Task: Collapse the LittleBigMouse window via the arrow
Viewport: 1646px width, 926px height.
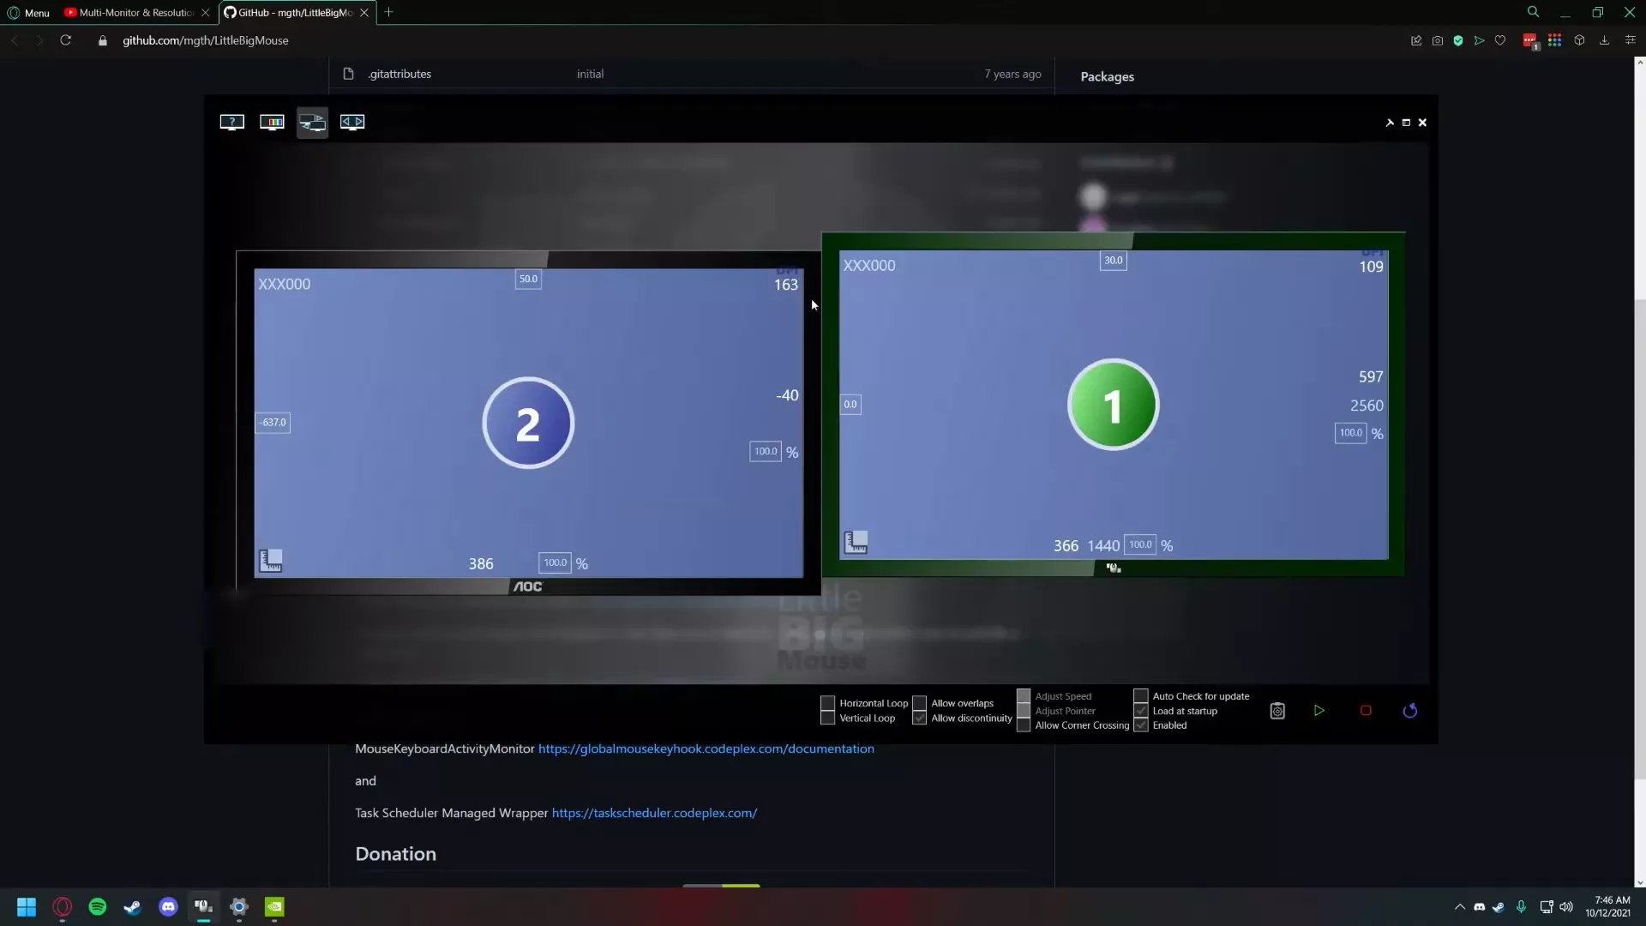Action: [1390, 123]
